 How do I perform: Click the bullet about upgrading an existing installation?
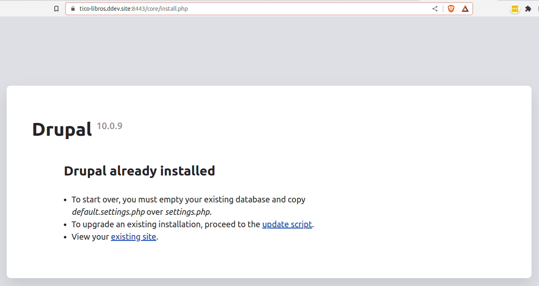point(166,224)
